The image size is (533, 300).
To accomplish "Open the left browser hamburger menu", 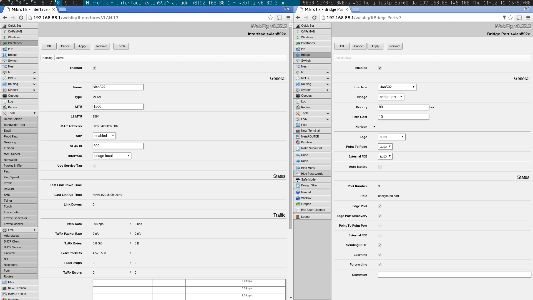I will (288, 17).
